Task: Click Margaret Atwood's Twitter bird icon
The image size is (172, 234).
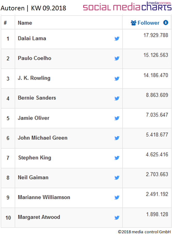Action: [x=117, y=218]
